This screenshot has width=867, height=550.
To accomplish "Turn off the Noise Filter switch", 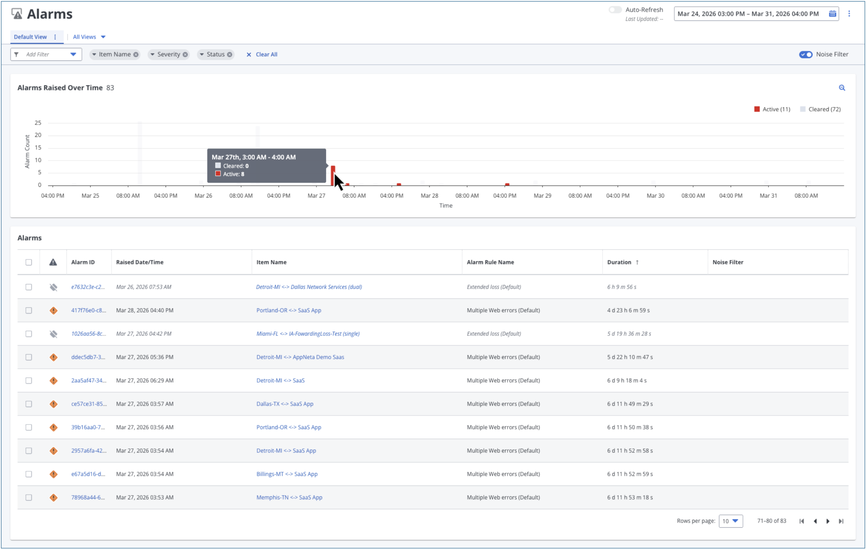I will click(x=806, y=54).
